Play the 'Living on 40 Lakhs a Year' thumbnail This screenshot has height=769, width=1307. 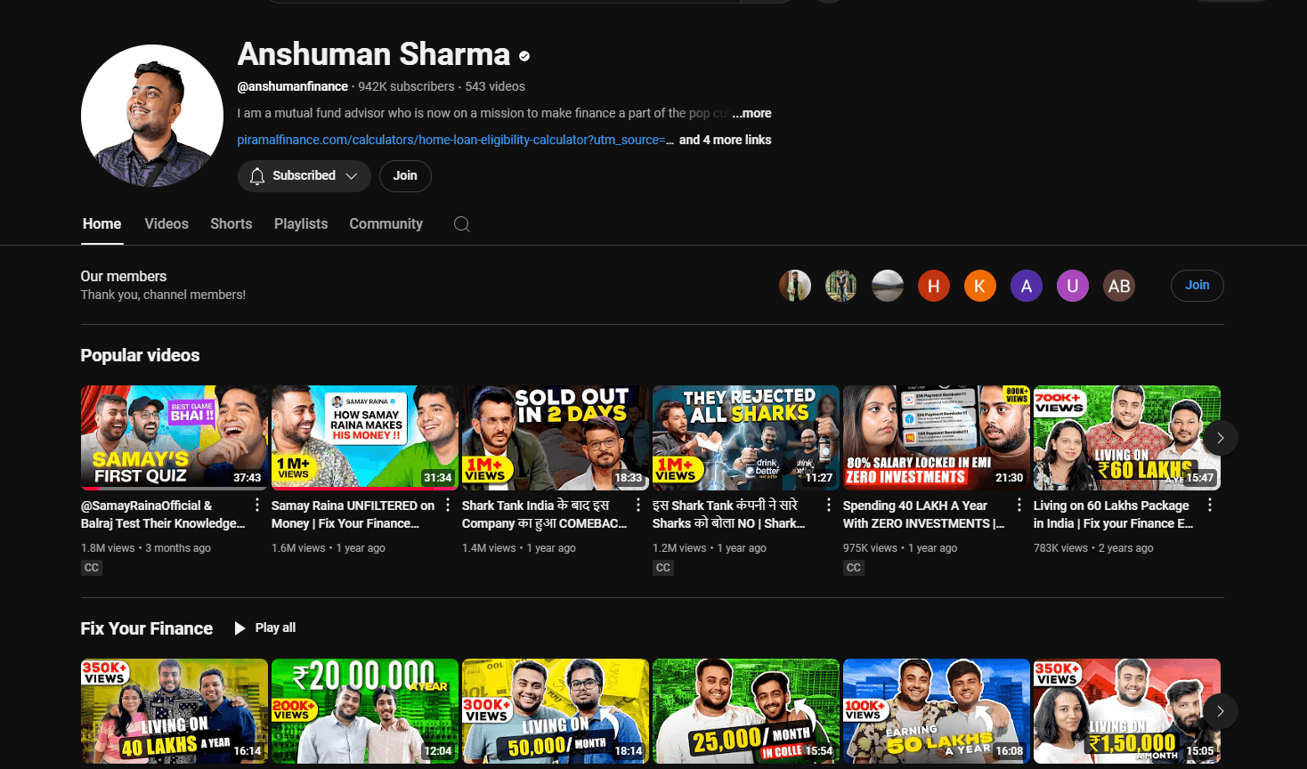tap(175, 711)
